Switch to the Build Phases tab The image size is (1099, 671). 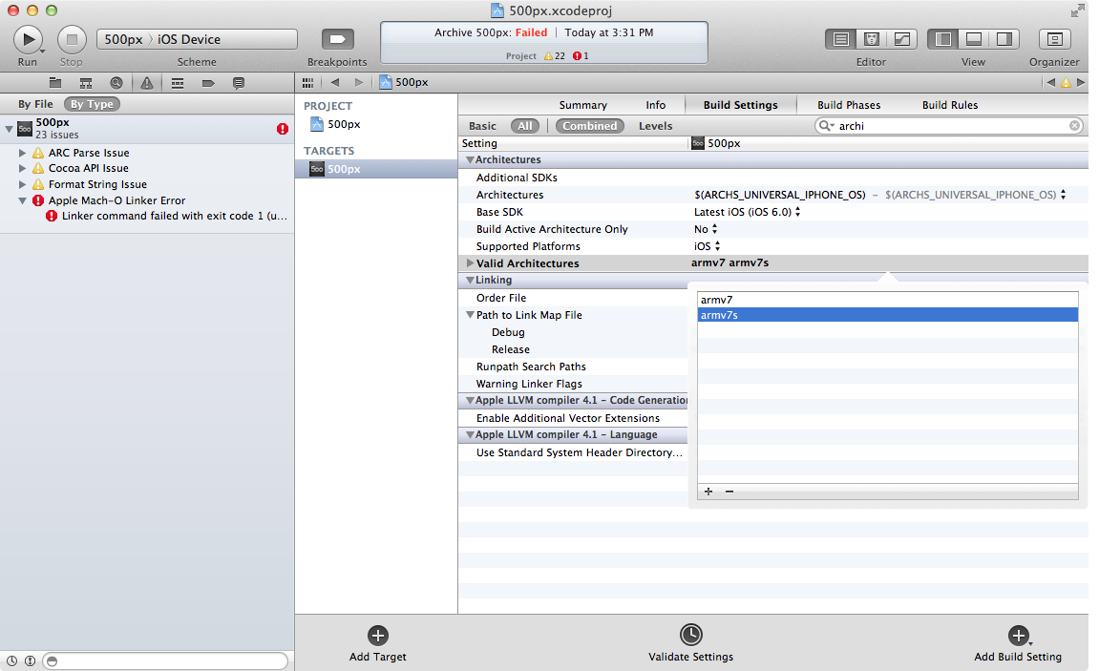point(849,105)
